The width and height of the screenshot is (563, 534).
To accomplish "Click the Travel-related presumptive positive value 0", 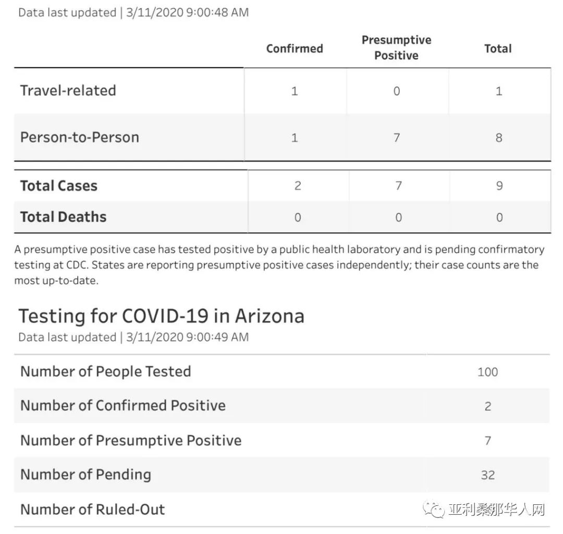I will [x=397, y=91].
